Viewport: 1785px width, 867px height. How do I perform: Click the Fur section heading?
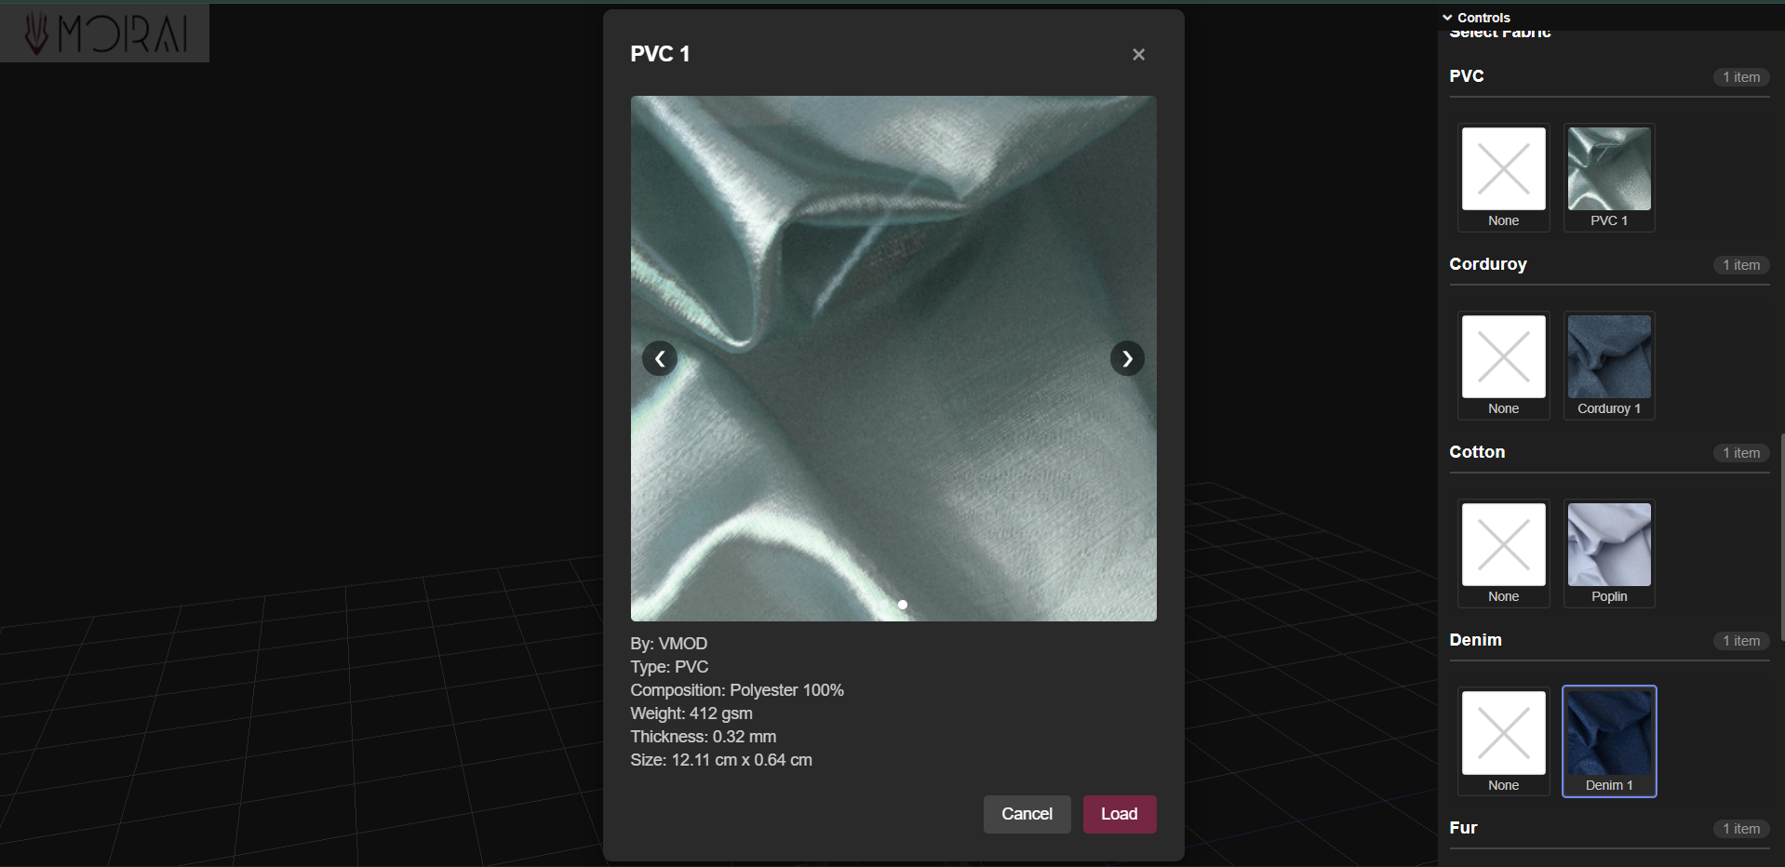(x=1463, y=828)
